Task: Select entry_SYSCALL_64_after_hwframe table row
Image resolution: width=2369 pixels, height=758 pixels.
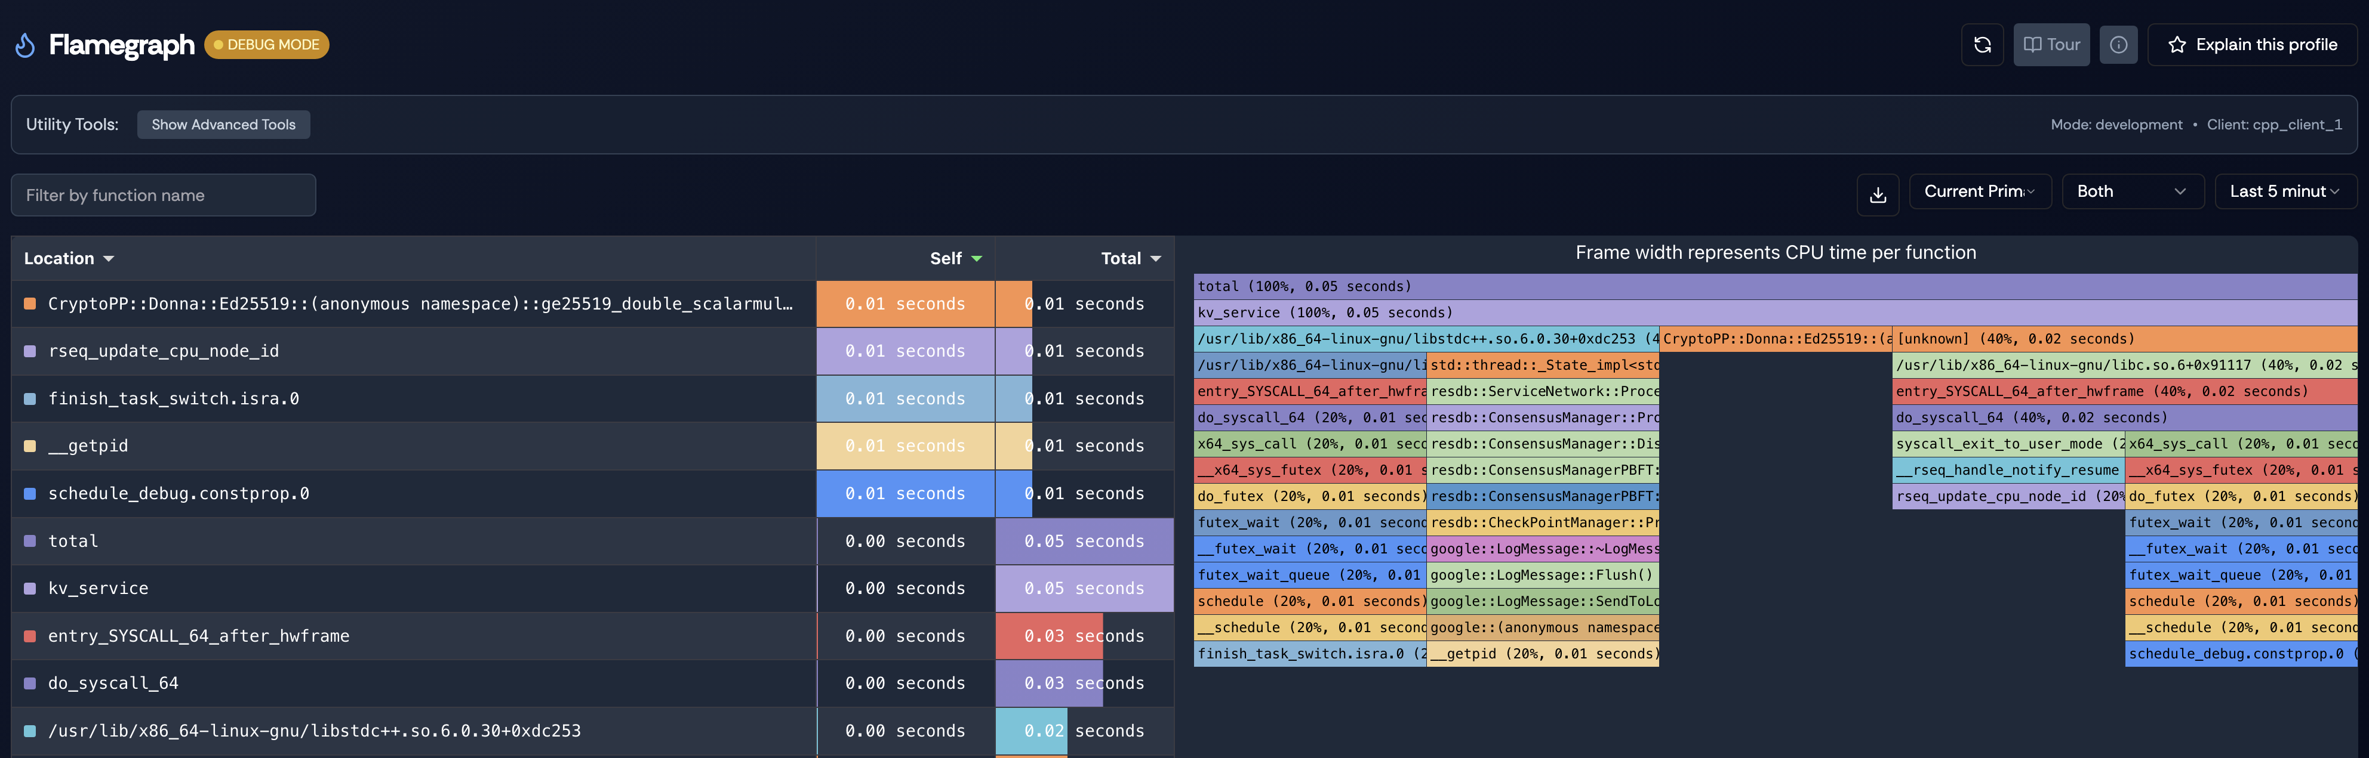Action: click(x=592, y=636)
